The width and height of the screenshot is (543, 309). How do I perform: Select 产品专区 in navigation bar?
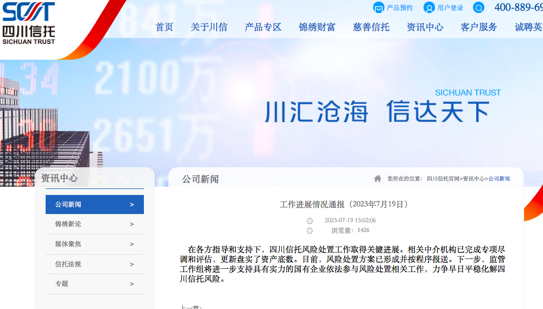pos(263,27)
